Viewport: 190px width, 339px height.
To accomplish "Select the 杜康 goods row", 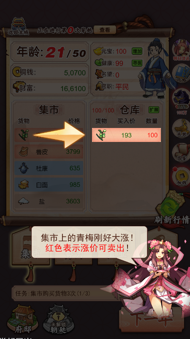I will 49,168.
